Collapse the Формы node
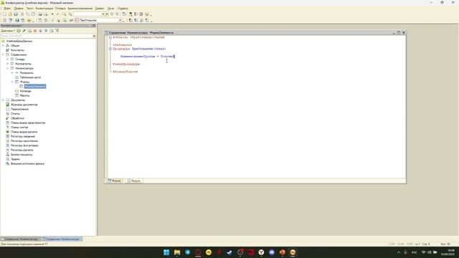The height and width of the screenshot is (258, 459). click(12, 82)
